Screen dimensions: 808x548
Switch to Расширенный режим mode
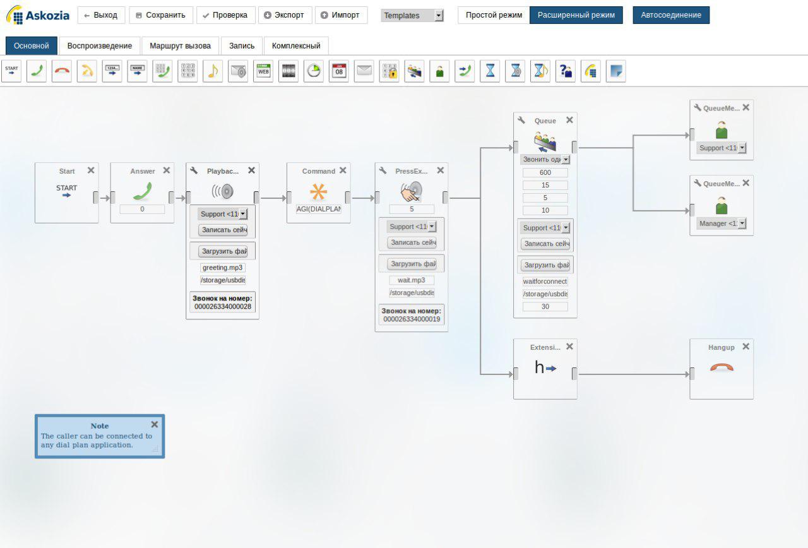tap(576, 15)
